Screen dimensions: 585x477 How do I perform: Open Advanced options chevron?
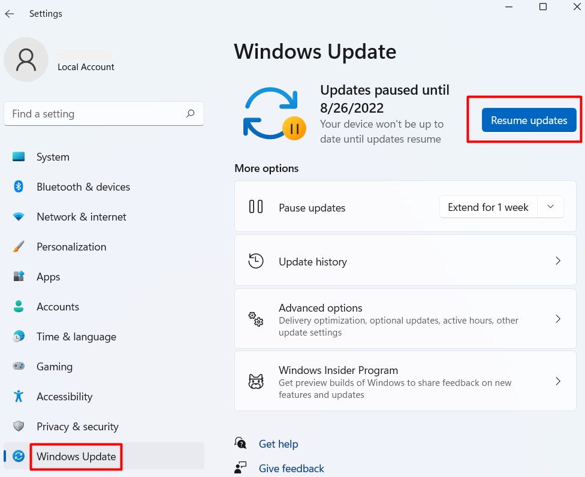coord(557,319)
